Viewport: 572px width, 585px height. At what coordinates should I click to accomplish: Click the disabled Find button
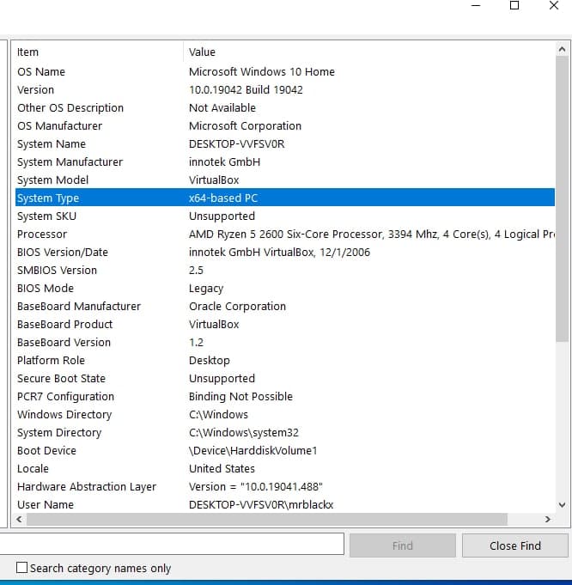(402, 545)
